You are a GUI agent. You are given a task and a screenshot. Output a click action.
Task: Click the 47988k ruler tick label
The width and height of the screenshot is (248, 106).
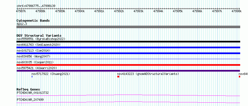(40, 11)
